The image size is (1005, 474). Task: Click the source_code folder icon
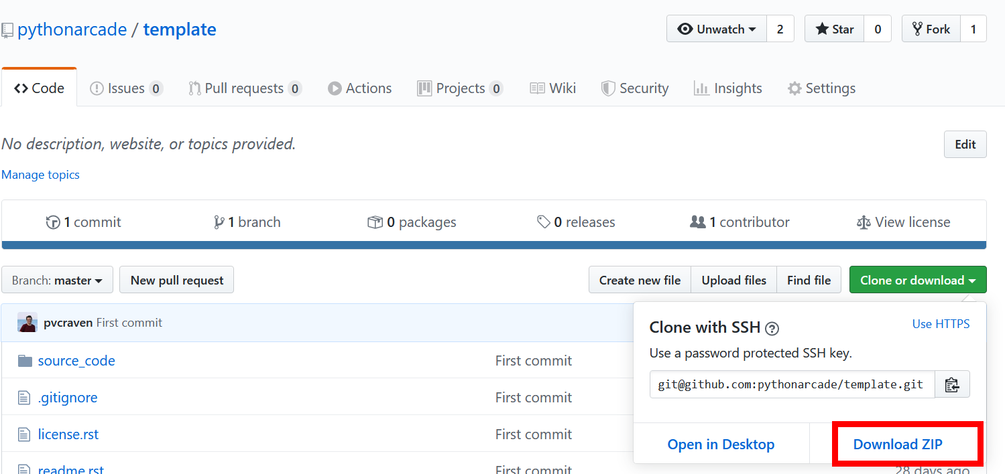[25, 361]
